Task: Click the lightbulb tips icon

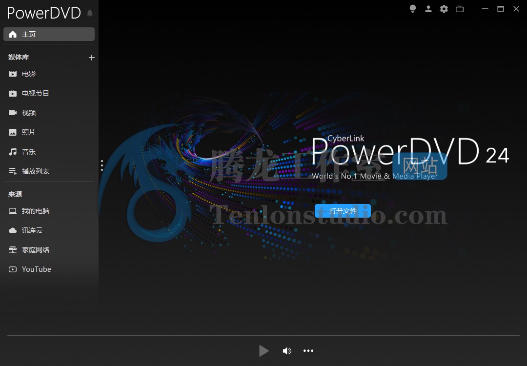Action: point(413,9)
